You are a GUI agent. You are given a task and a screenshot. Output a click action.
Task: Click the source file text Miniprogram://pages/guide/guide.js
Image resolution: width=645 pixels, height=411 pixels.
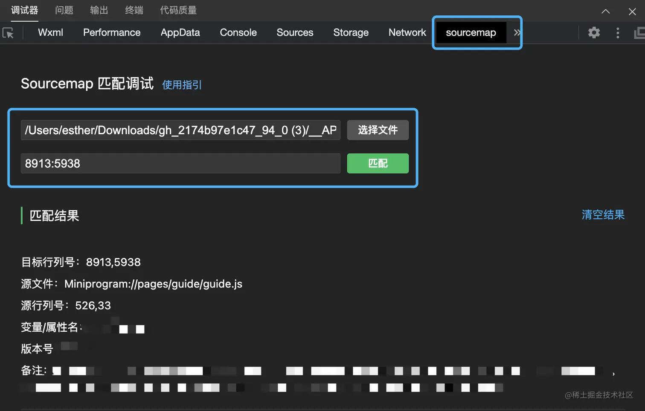pyautogui.click(x=153, y=284)
